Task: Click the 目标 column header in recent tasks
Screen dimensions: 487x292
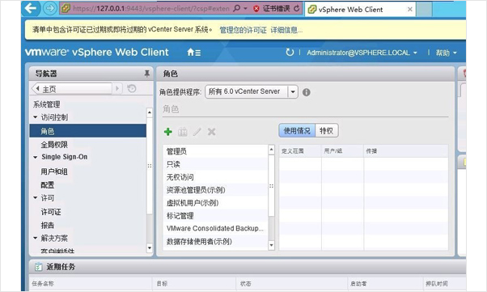Action: point(194,283)
